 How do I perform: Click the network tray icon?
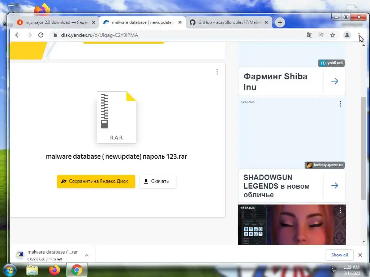(x=334, y=270)
